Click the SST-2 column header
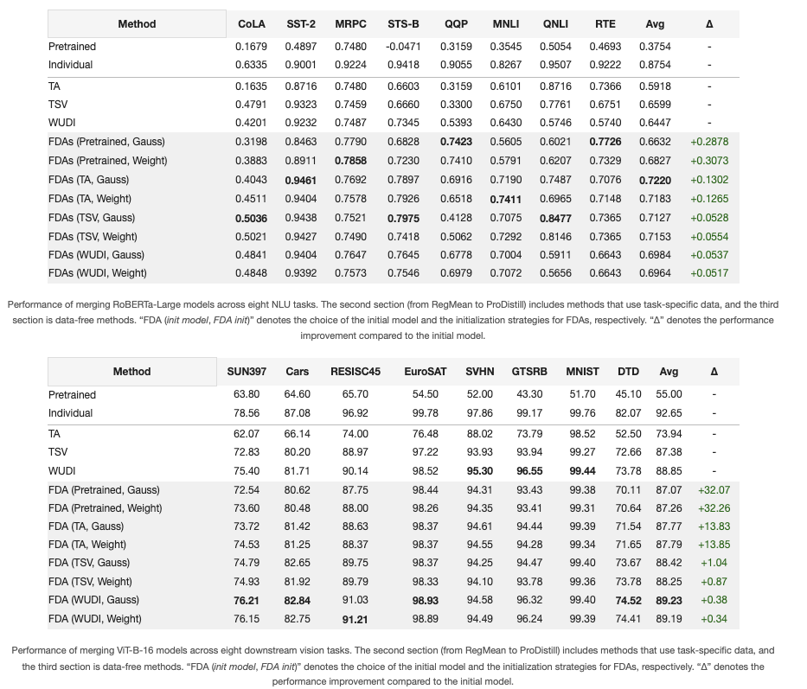The width and height of the screenshot is (807, 689). (300, 24)
